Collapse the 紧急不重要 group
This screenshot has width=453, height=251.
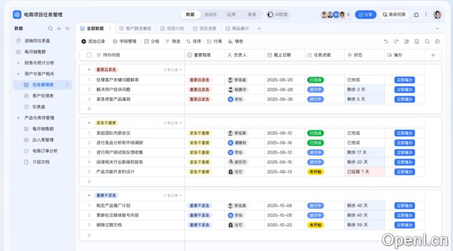(89, 123)
